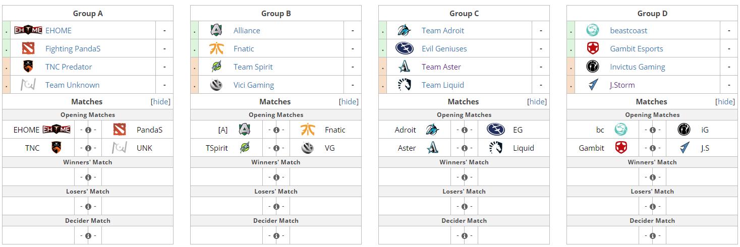Open the J.Storm team link
740x247 pixels.
[622, 85]
